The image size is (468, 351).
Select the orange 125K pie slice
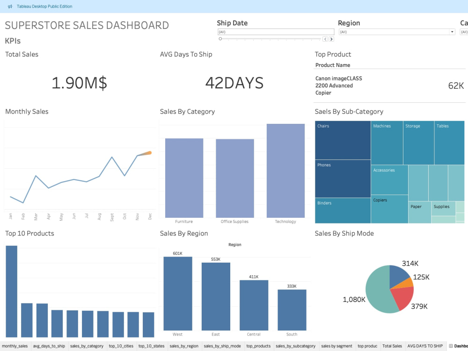click(406, 283)
